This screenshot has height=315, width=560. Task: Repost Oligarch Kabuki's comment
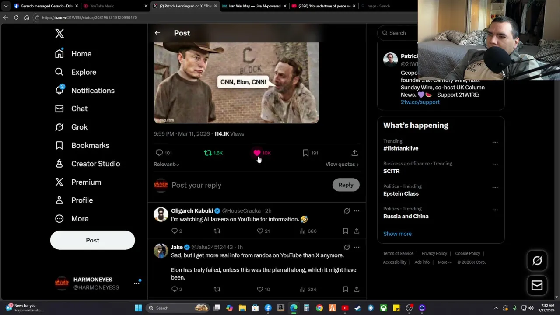click(x=217, y=231)
